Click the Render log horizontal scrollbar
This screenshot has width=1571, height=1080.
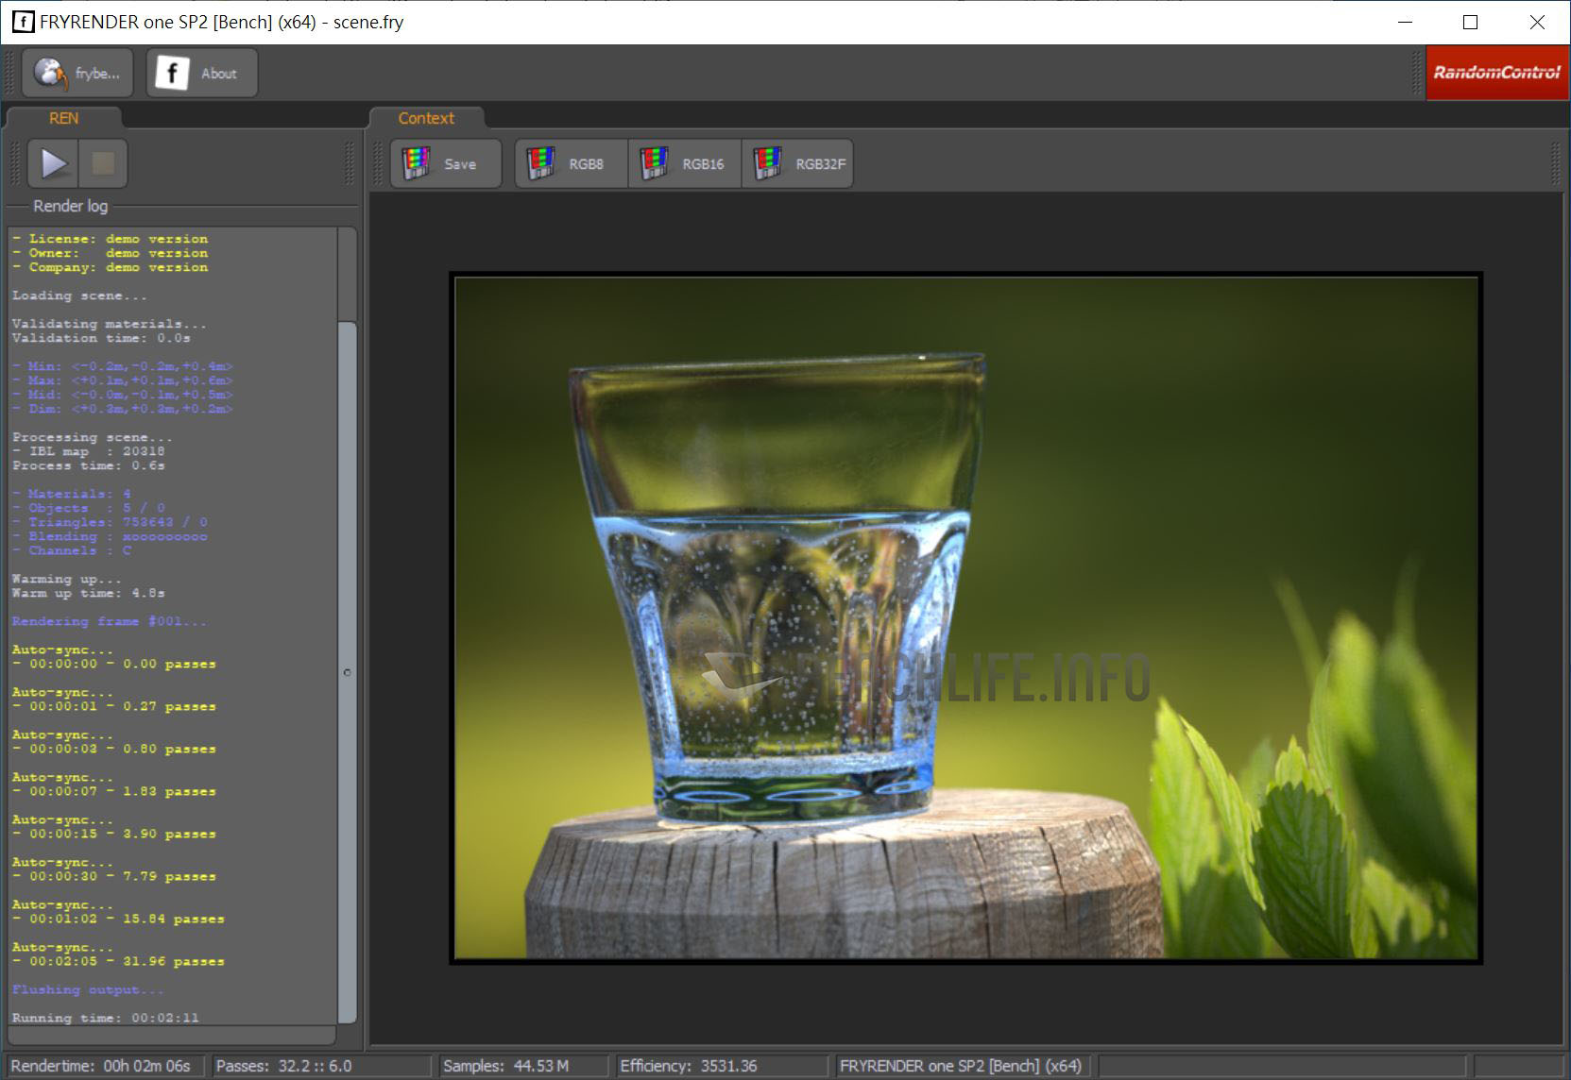[172, 1036]
